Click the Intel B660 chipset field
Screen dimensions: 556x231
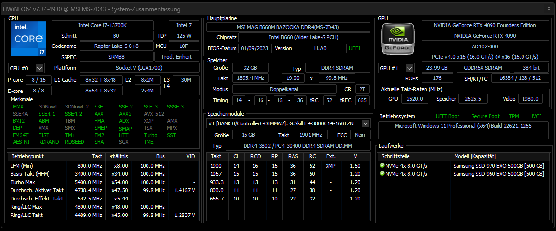pyautogui.click(x=304, y=37)
